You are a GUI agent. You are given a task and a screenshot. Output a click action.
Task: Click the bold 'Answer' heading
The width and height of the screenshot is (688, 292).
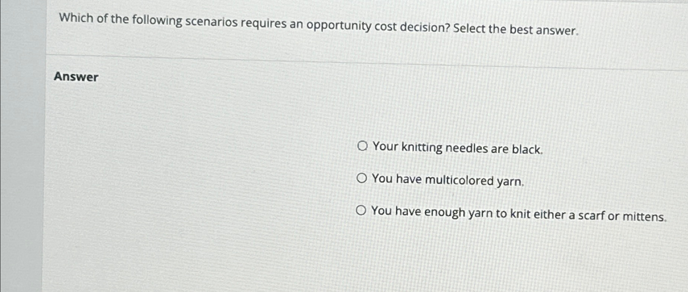point(76,78)
